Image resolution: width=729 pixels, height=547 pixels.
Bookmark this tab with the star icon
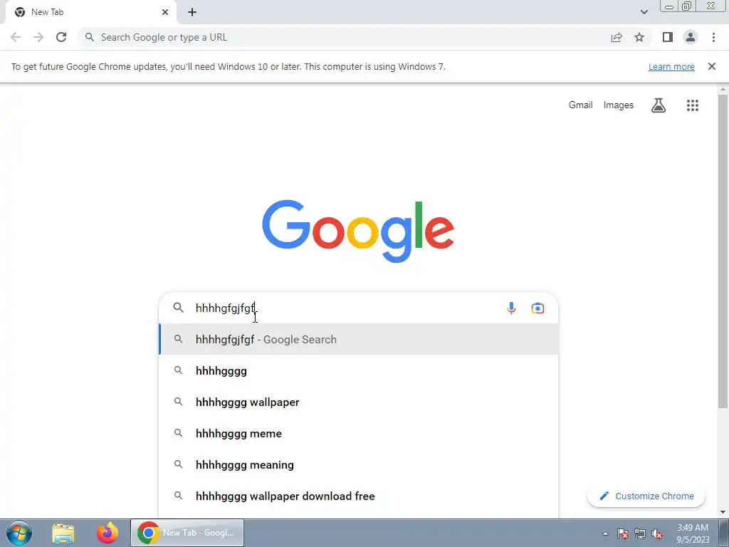click(x=639, y=37)
